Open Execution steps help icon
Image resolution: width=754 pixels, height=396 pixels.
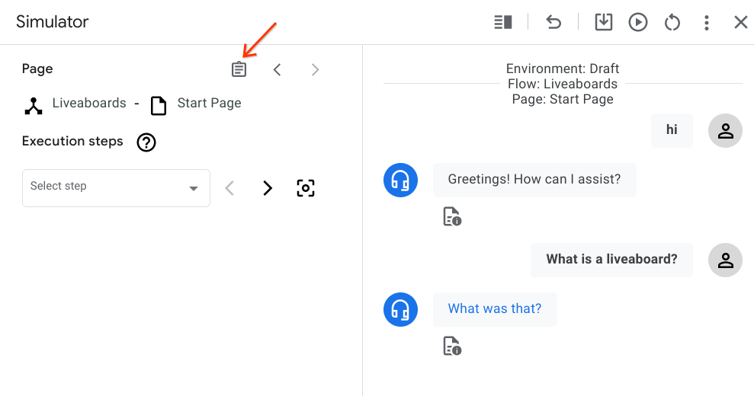[x=146, y=142]
